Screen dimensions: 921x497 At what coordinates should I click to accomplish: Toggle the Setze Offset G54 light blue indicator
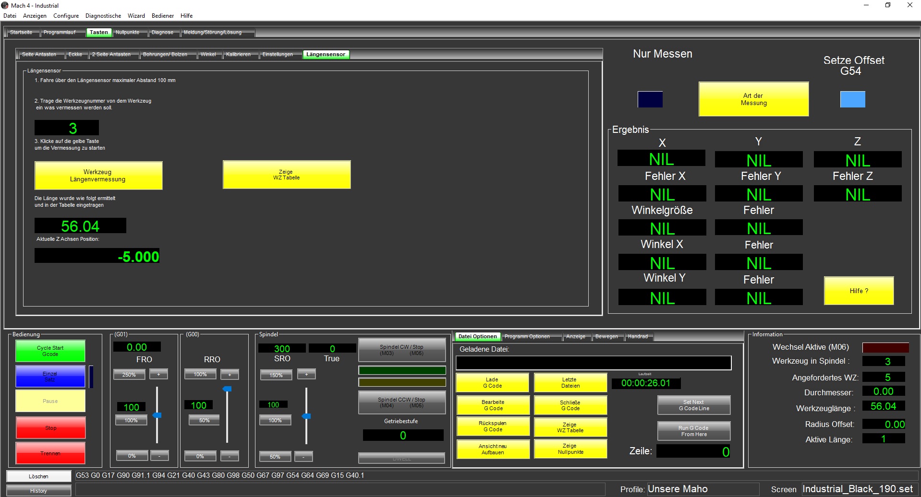[x=852, y=99]
